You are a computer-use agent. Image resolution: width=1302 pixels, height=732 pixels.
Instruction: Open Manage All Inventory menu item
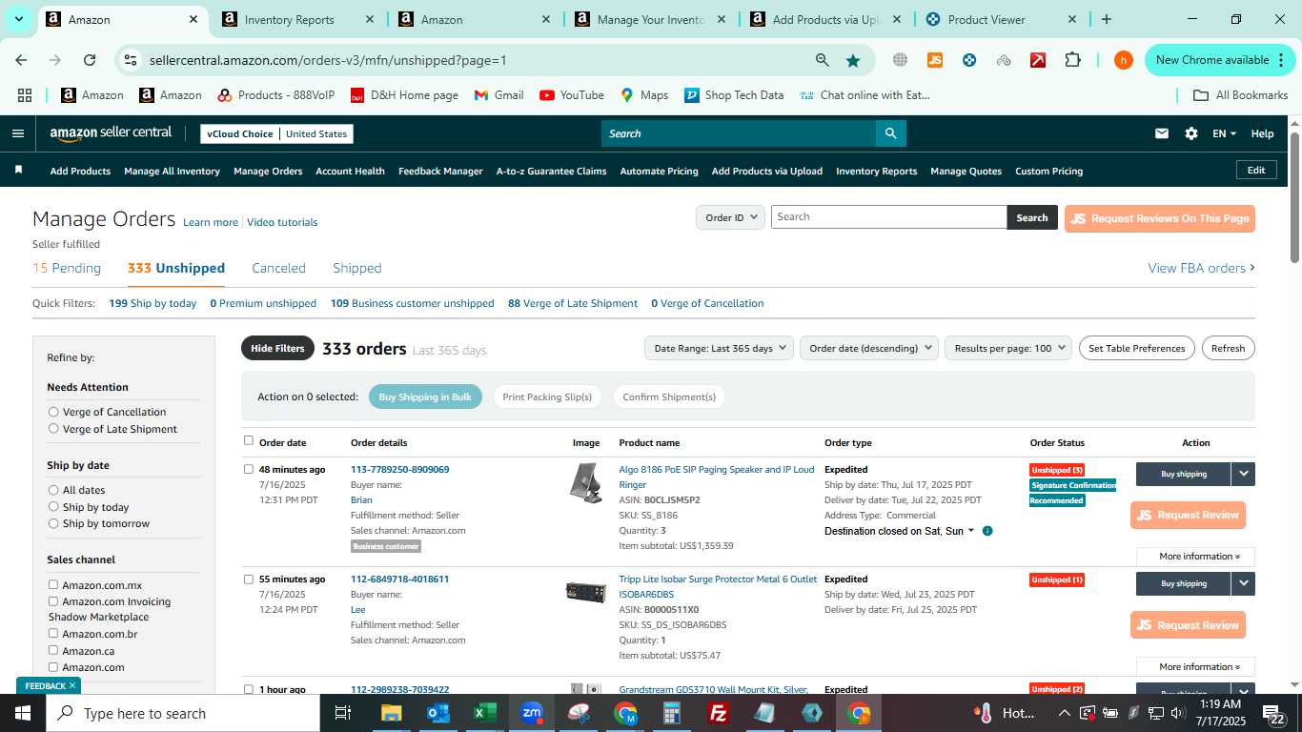click(x=172, y=171)
